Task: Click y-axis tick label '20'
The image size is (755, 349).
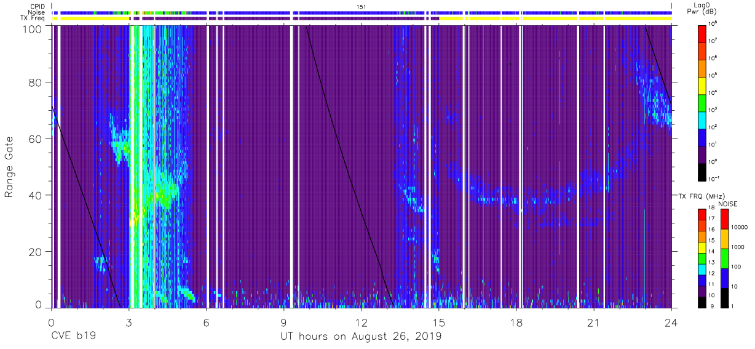Action: coord(36,252)
